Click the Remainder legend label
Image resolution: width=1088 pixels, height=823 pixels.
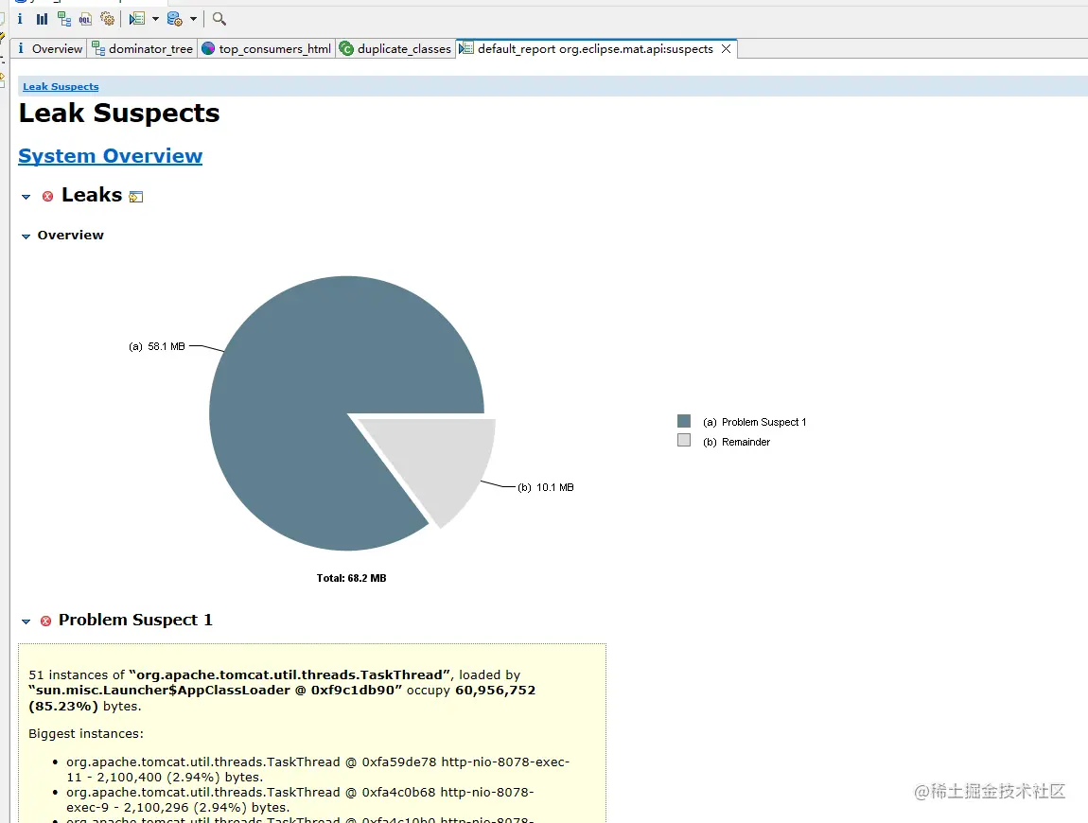coord(737,442)
